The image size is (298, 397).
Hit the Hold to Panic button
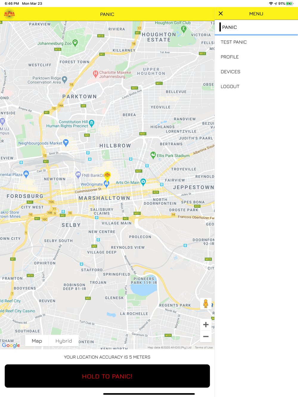(107, 376)
